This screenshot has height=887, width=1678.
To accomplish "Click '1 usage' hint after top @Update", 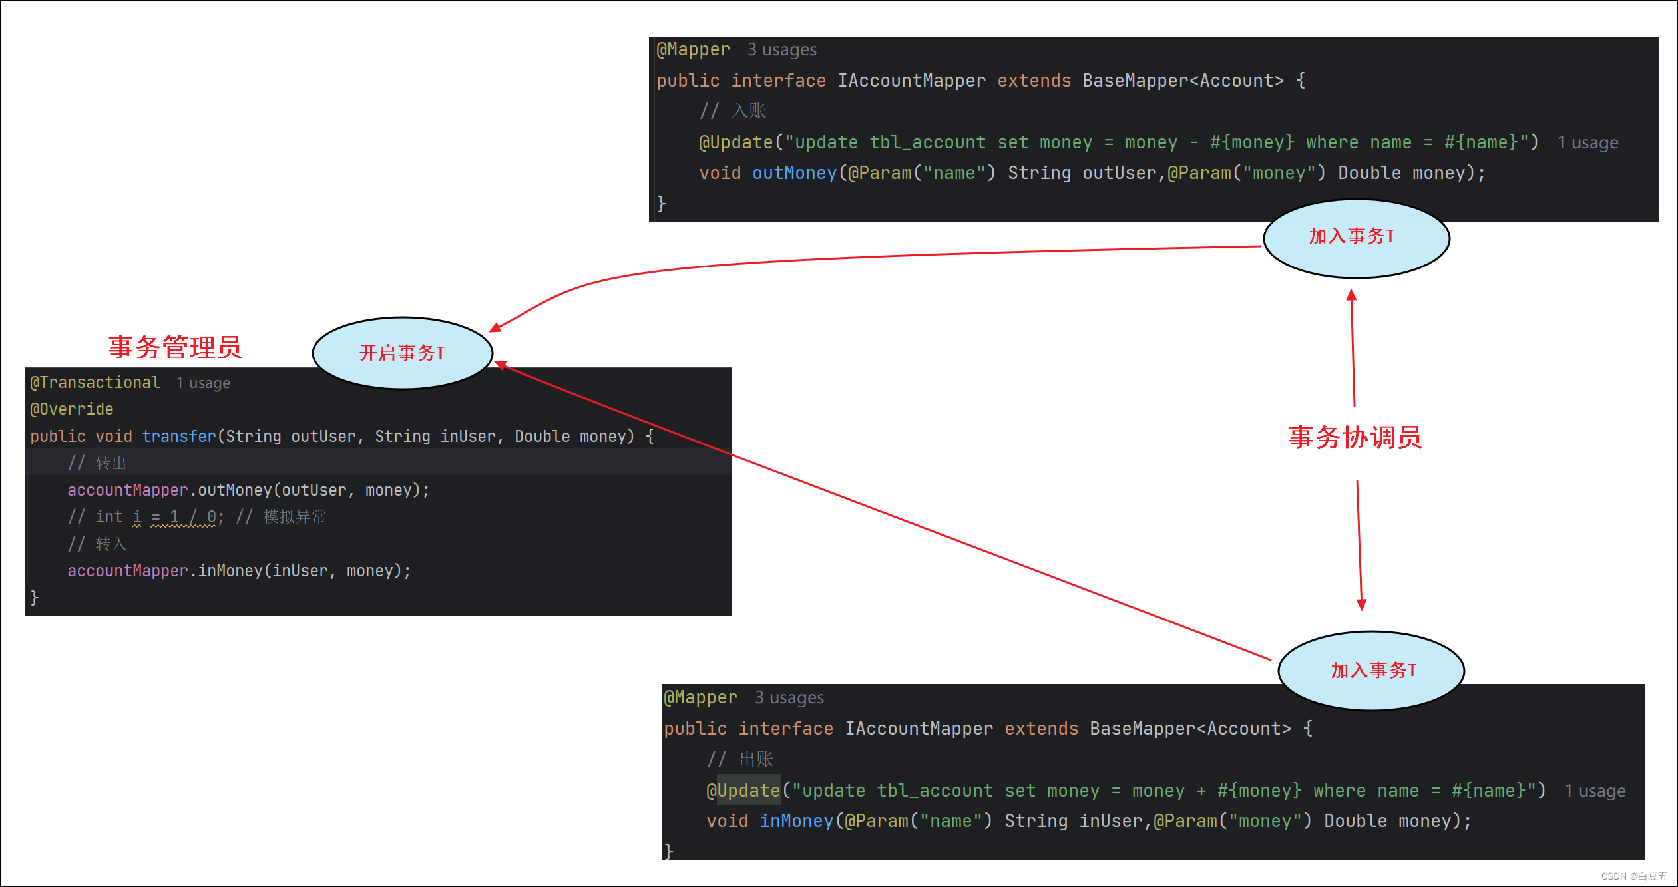I will pos(1587,143).
